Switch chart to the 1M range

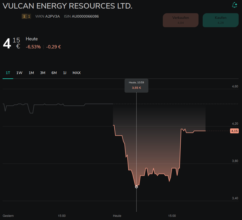tap(31, 73)
